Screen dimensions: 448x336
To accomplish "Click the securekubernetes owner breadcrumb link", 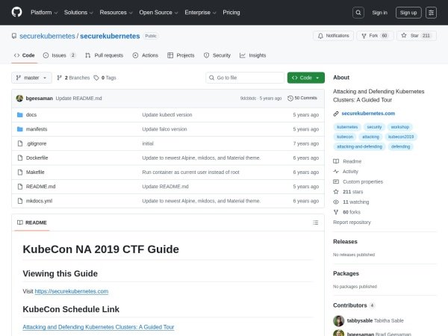I will tap(47, 36).
